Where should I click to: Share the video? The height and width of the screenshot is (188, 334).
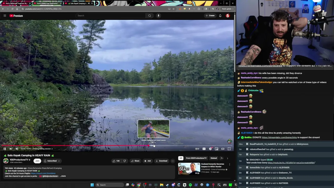click(135, 161)
